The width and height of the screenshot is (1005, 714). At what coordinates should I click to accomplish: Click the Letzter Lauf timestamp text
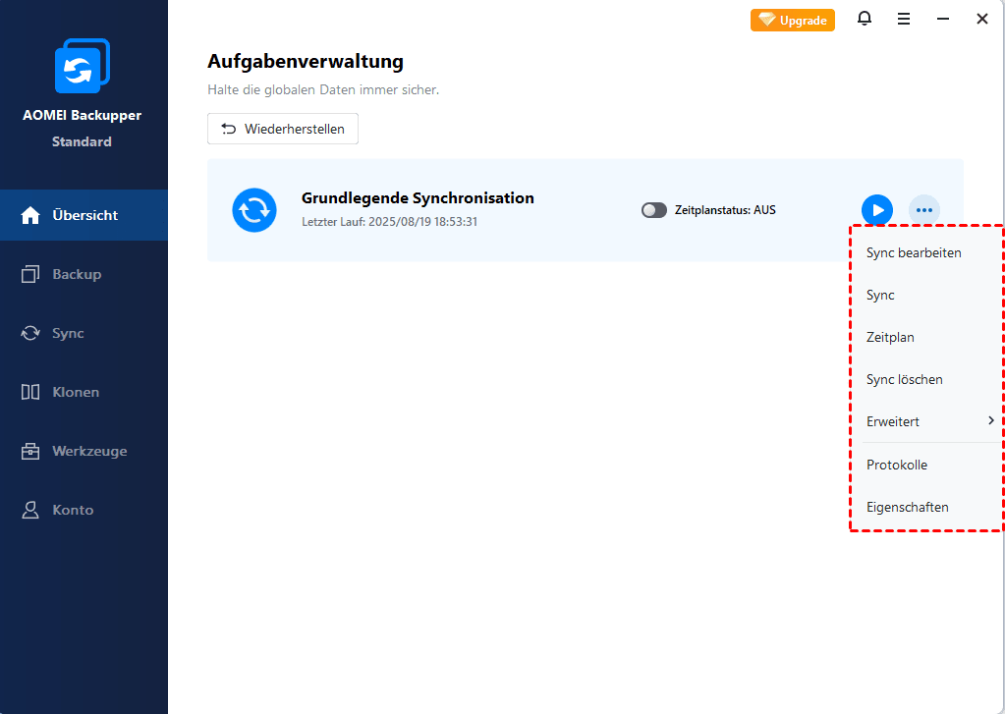click(390, 222)
